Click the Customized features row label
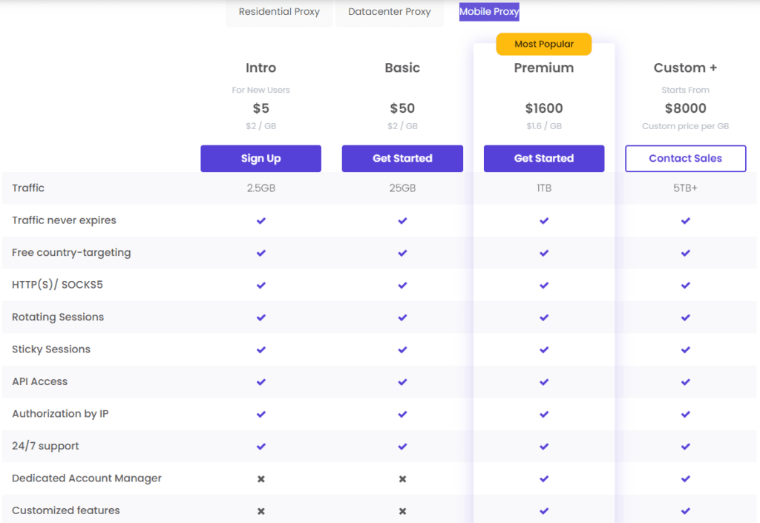Viewport: 760px width, 523px height. (66, 510)
